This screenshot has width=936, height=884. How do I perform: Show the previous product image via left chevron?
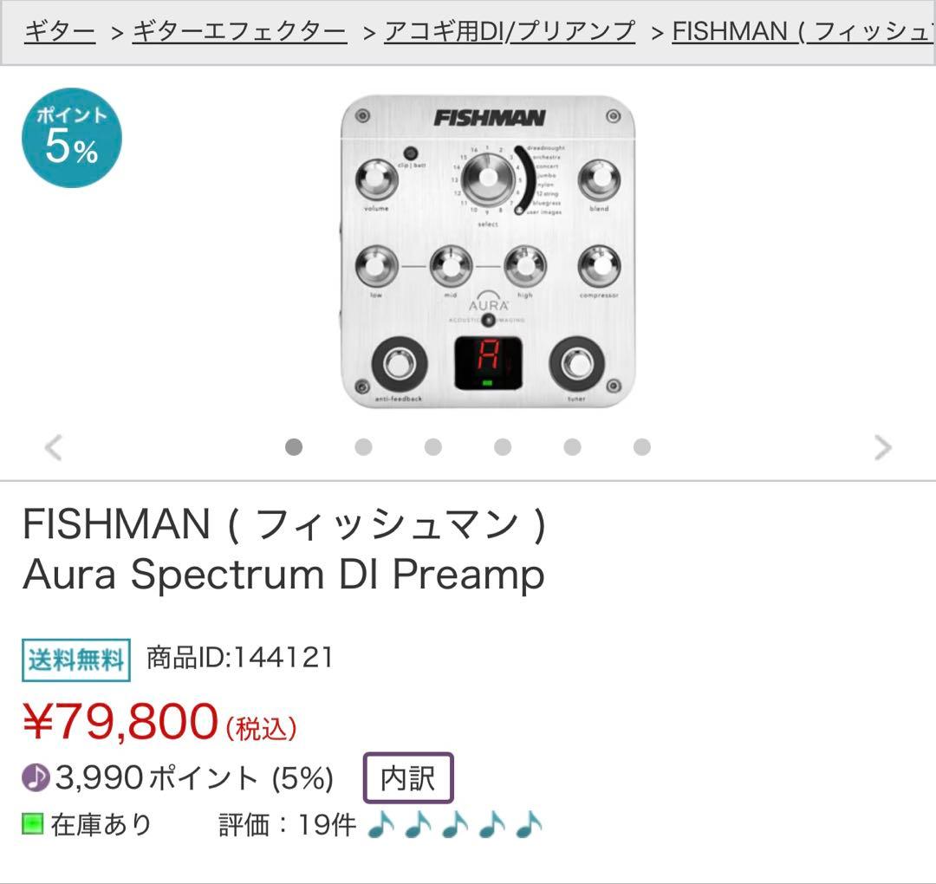(x=52, y=448)
